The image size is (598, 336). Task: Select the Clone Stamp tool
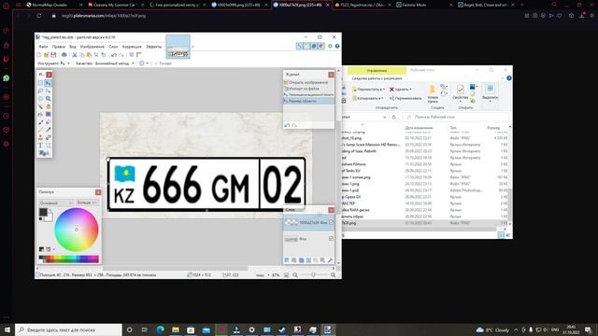(40, 138)
